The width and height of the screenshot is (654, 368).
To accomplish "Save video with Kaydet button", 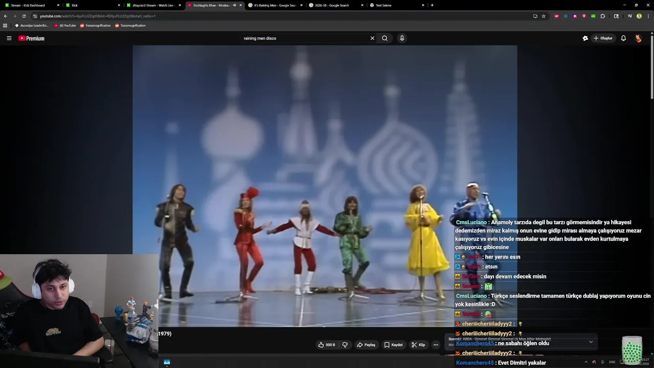I will tap(393, 345).
